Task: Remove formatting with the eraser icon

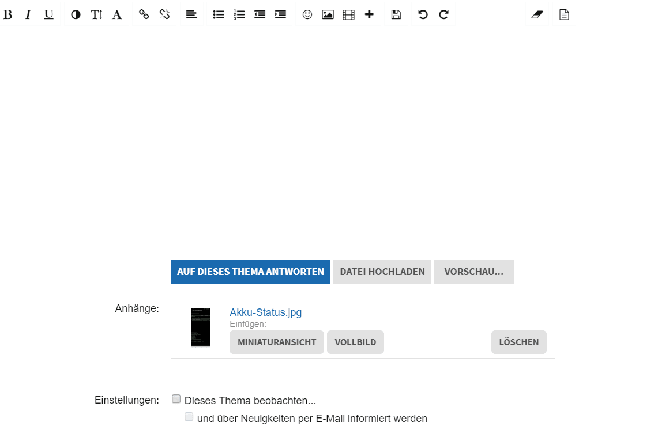Action: (x=537, y=14)
